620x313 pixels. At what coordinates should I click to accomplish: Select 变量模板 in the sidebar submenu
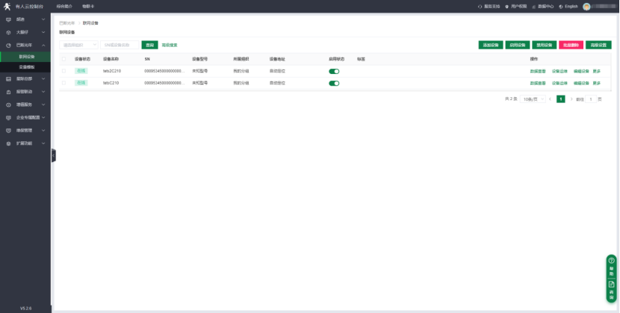pyautogui.click(x=28, y=67)
